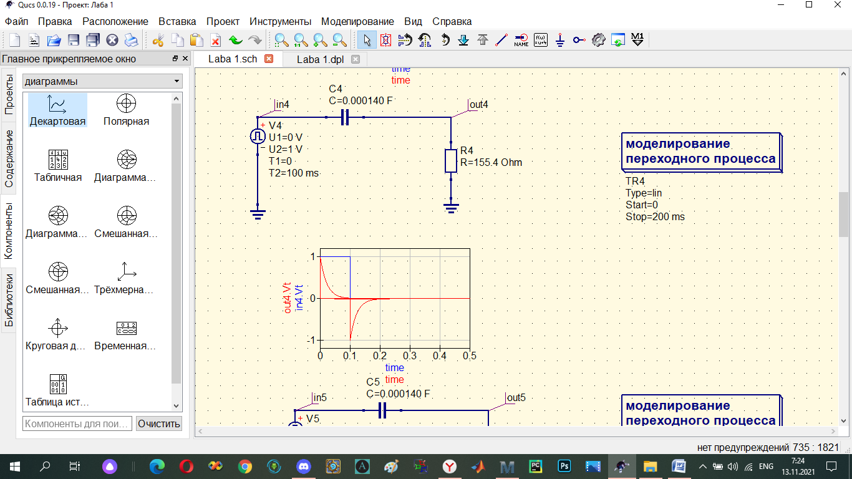Activate the Select pointer tool
The width and height of the screenshot is (852, 479).
point(367,41)
